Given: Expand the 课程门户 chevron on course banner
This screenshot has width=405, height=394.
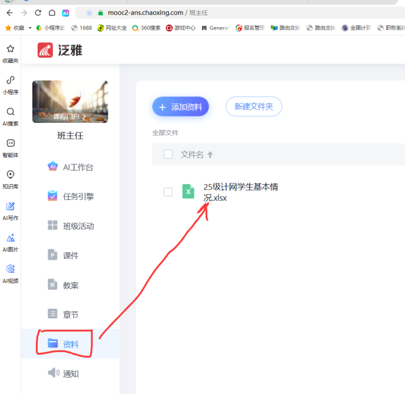Looking at the screenshot, I should (84, 117).
